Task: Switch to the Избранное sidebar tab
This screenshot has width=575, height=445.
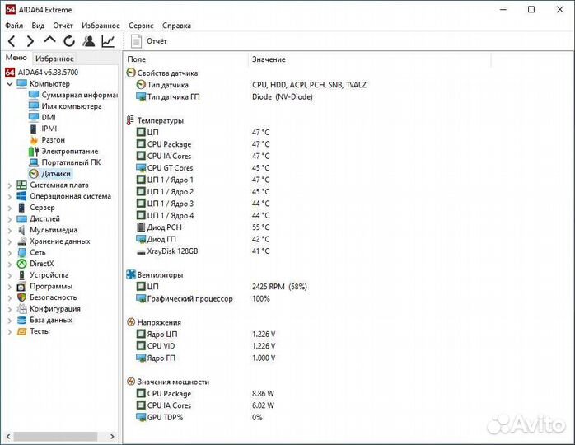Action: pos(54,59)
